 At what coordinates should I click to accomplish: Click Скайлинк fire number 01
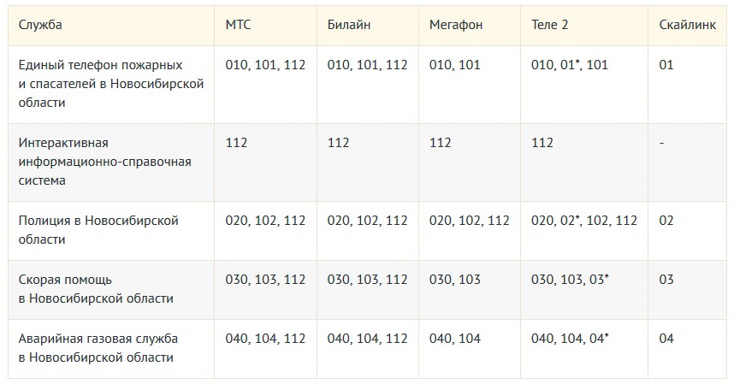coord(666,64)
